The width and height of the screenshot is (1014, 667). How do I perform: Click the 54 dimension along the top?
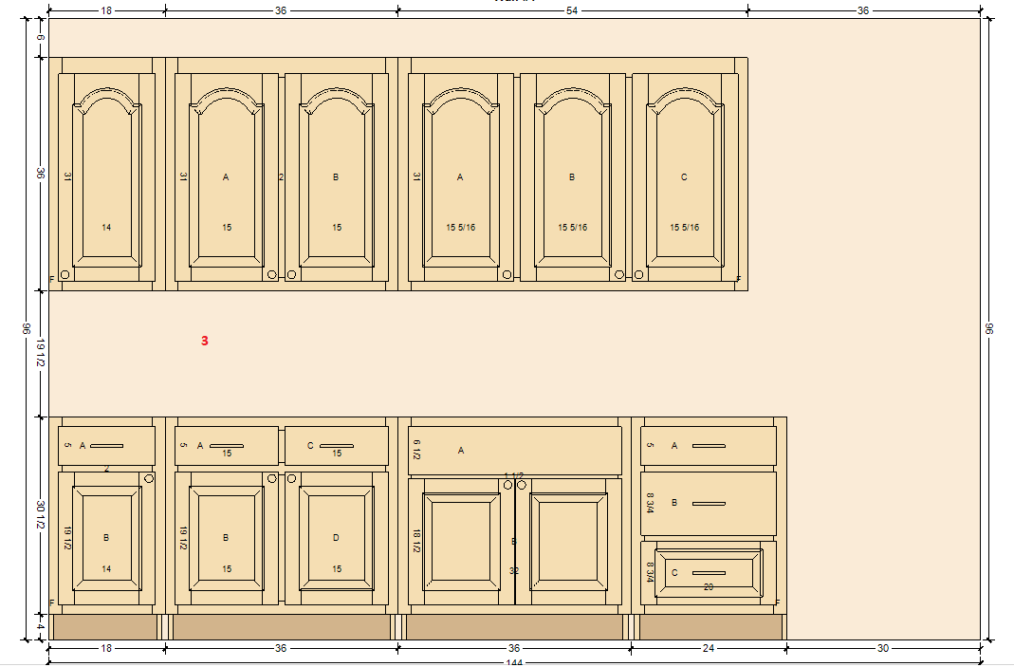pos(572,10)
